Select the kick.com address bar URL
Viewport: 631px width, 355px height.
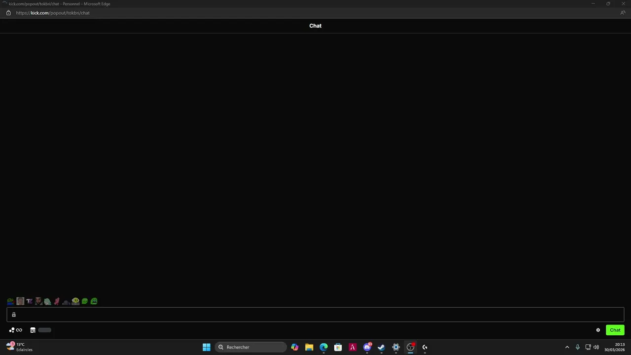pyautogui.click(x=53, y=13)
